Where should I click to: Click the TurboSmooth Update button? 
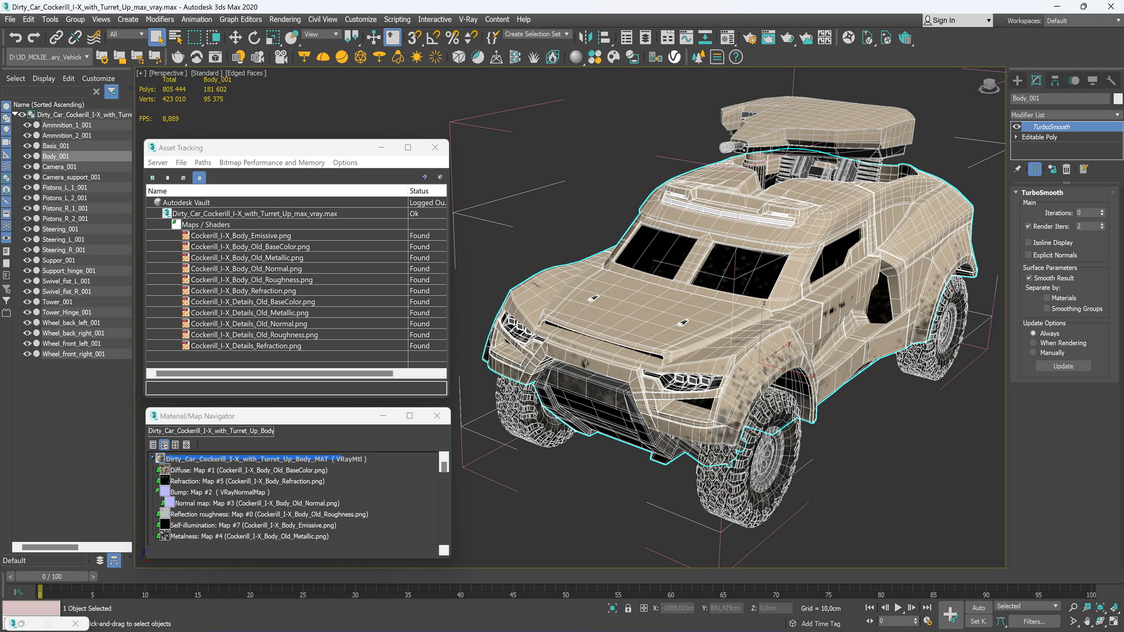pyautogui.click(x=1063, y=366)
